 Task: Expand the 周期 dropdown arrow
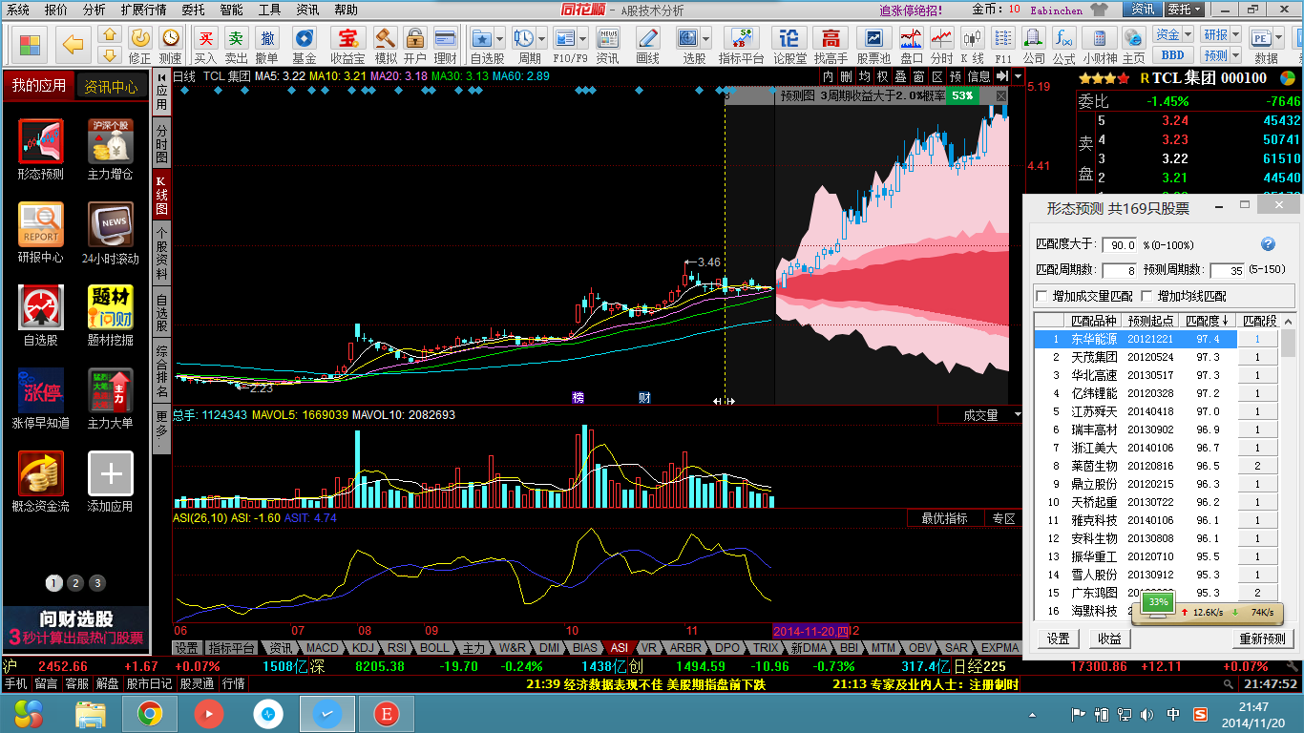[x=539, y=38]
